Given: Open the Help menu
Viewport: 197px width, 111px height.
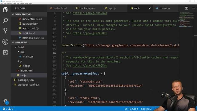Looking at the screenshot, I should 30,3.
